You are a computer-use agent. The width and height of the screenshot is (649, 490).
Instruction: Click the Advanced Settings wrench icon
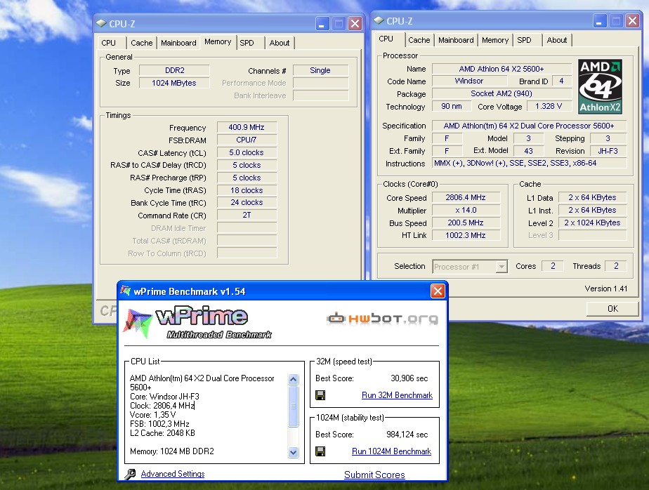(130, 474)
